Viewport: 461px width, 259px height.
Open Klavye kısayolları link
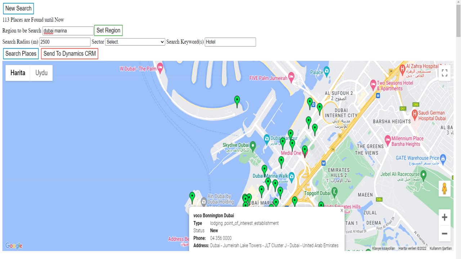(x=384, y=249)
